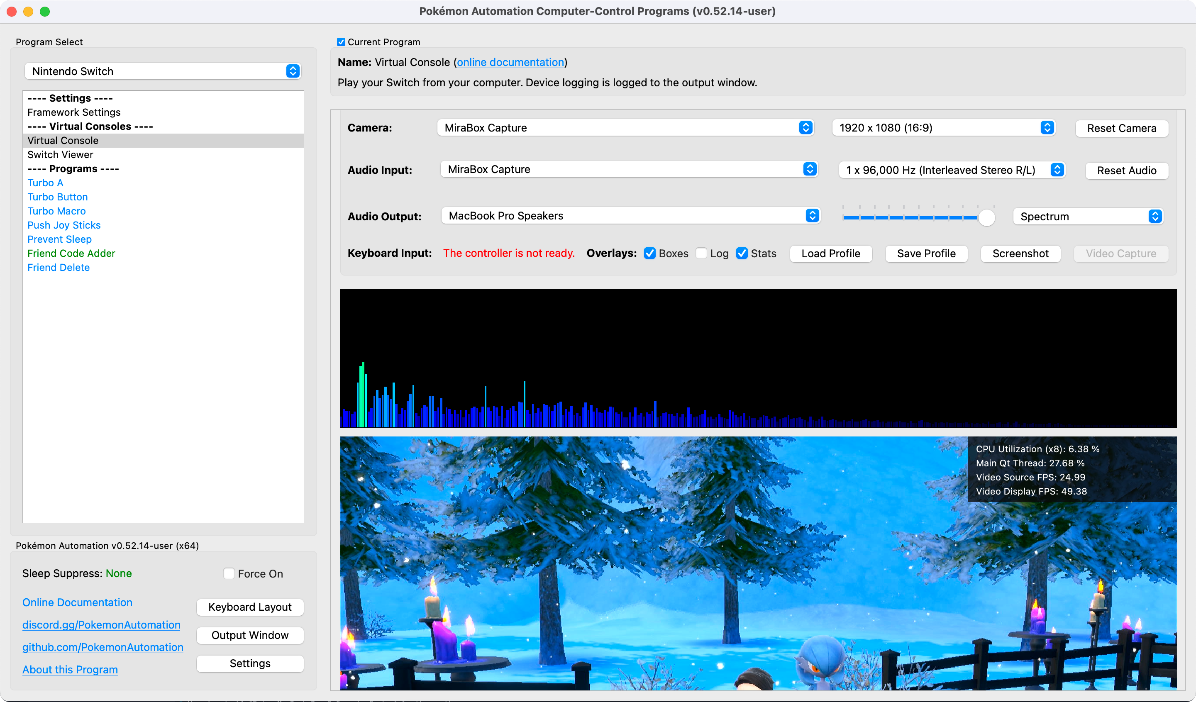Select Turbo Macro from program list
The width and height of the screenshot is (1196, 702).
coord(56,211)
